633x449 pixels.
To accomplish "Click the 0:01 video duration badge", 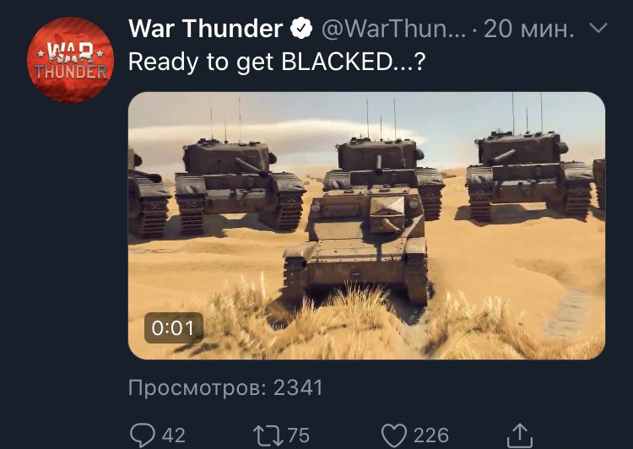I will tap(174, 327).
